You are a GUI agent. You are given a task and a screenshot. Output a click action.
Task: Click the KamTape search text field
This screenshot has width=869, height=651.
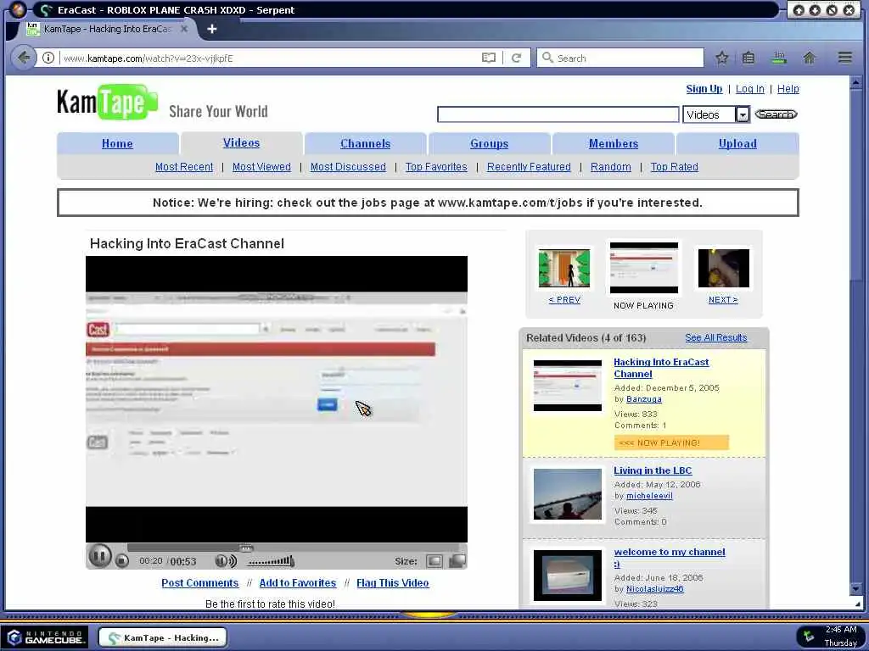click(x=558, y=114)
